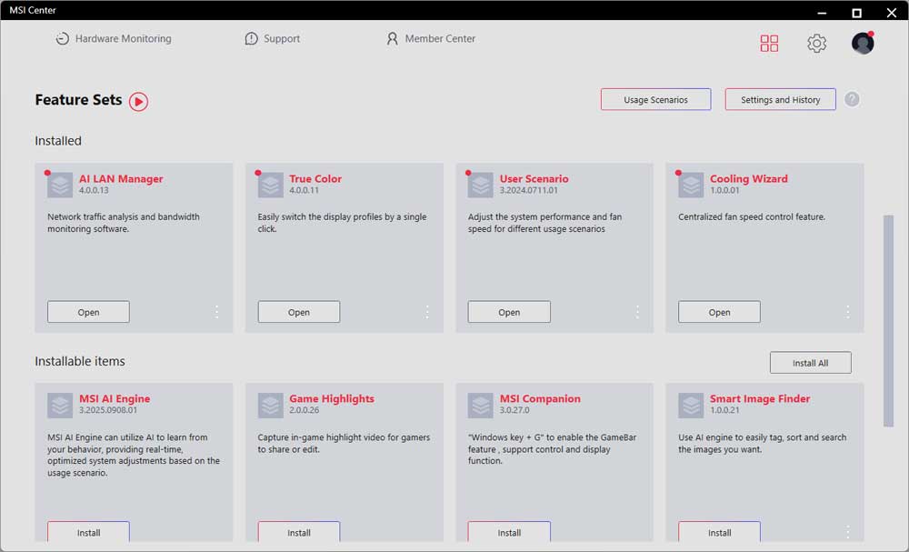Click the vertical scrollbar thumb
909x552 pixels.
tap(888, 320)
